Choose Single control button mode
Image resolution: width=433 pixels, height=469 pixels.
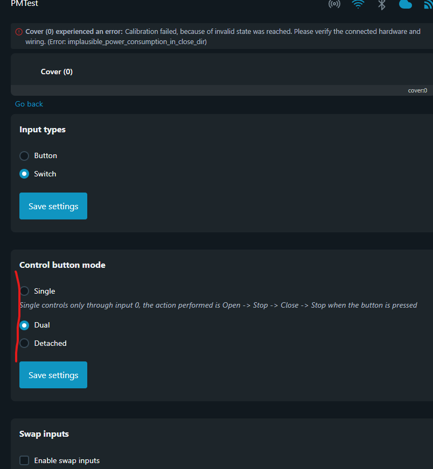[x=24, y=291]
